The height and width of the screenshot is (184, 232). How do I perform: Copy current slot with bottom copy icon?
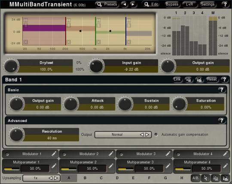(215, 178)
